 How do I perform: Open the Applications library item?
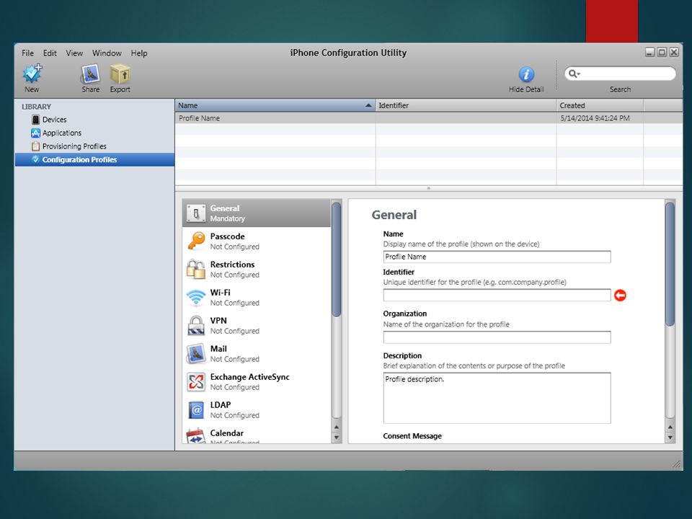[x=62, y=133]
